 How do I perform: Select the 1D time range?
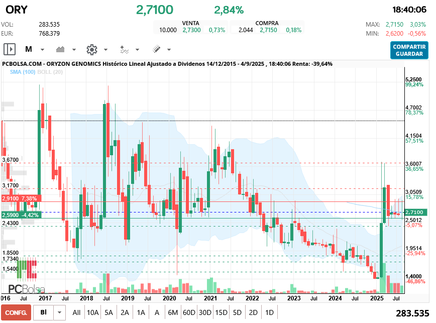point(269,313)
